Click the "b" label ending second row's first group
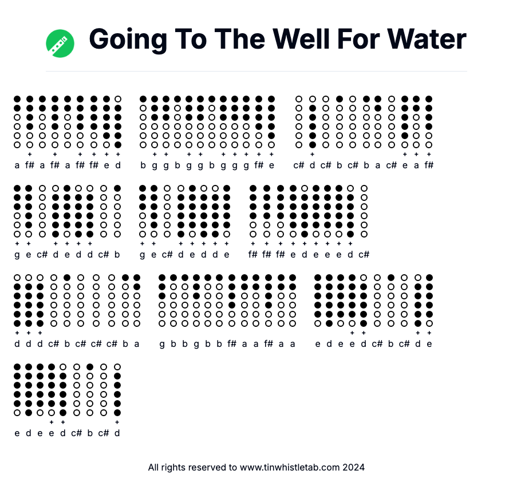The image size is (513, 486). 117,255
